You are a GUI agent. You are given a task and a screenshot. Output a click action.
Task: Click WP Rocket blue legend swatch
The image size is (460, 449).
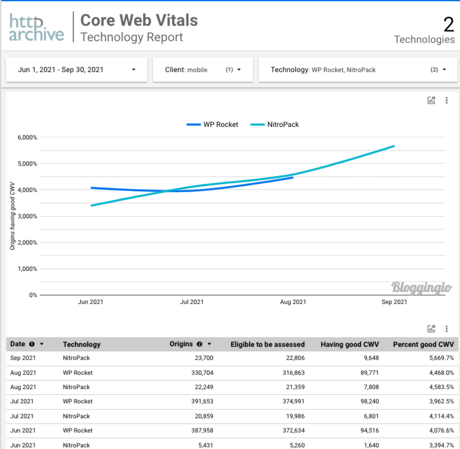click(193, 125)
